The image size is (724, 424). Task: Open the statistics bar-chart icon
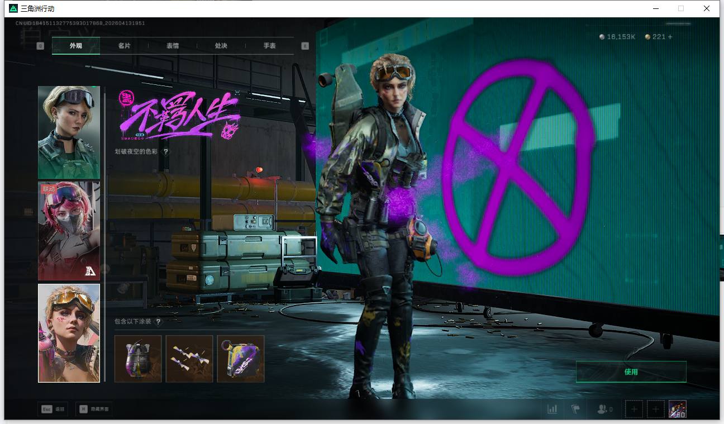click(552, 409)
